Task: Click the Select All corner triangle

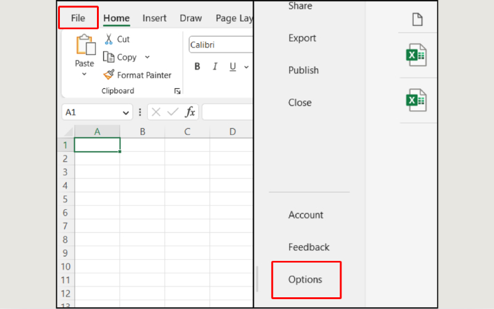Action: [x=68, y=132]
